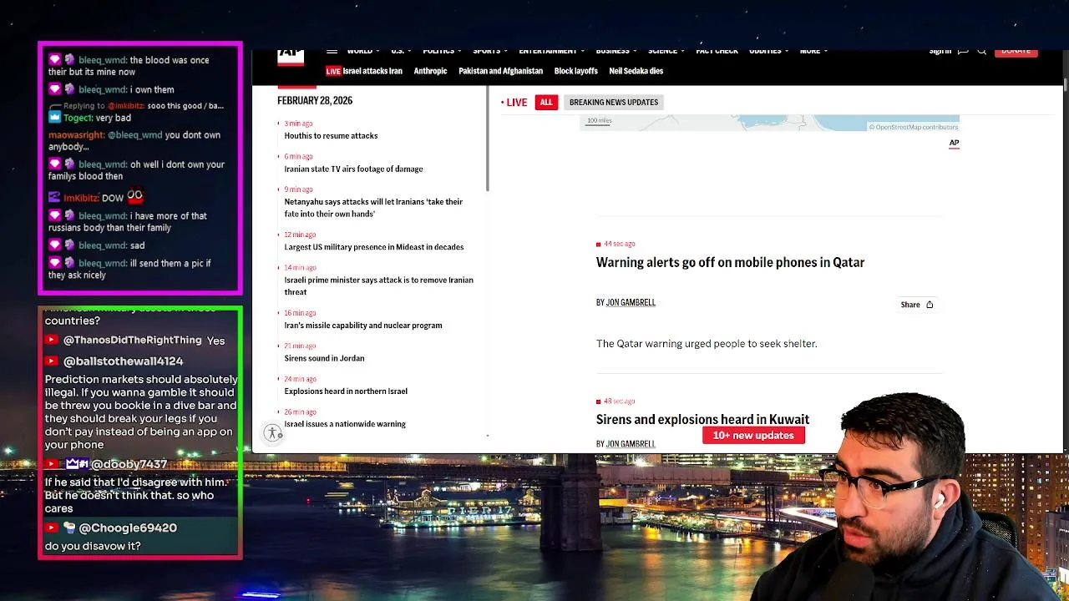This screenshot has width=1069, height=601.
Task: Open Houthis to resume attacks update
Action: 331,136
